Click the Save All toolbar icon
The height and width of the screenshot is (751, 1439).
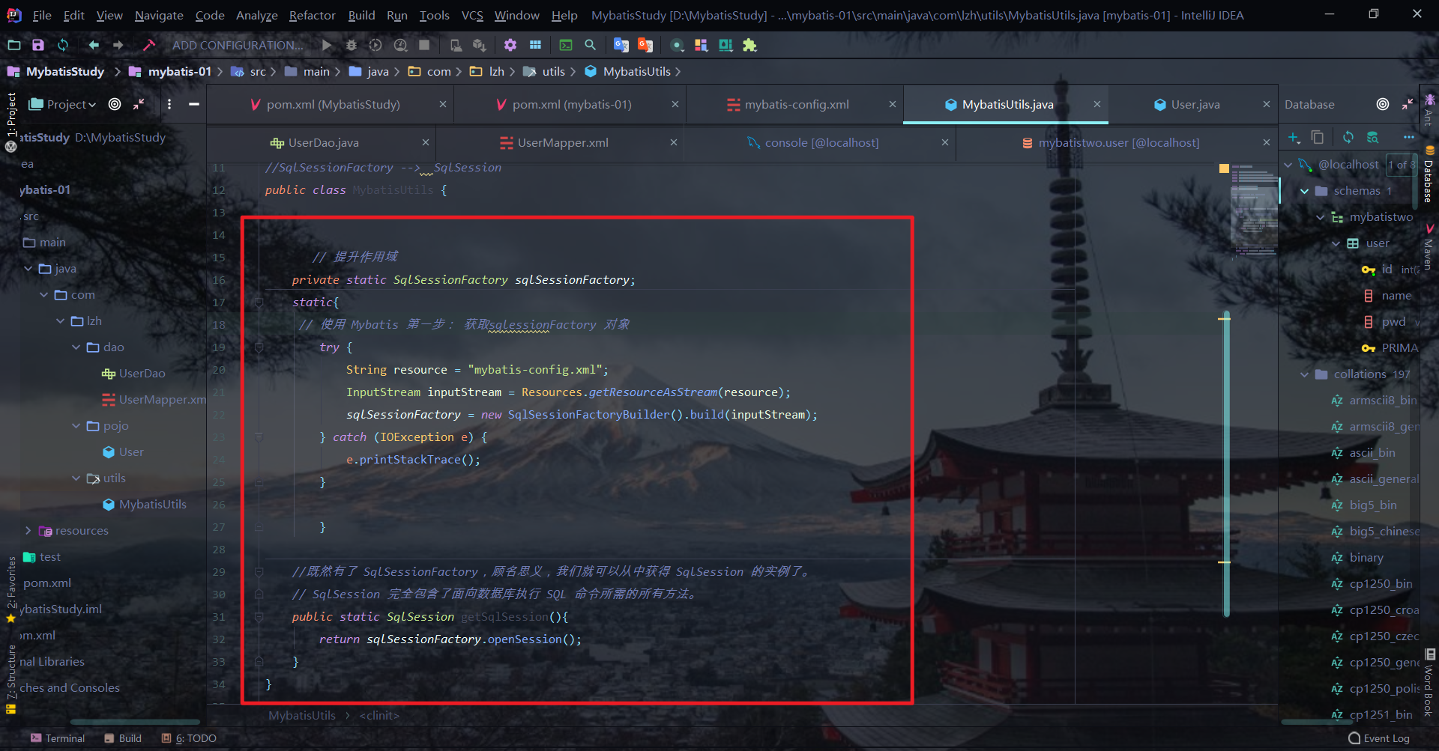38,45
